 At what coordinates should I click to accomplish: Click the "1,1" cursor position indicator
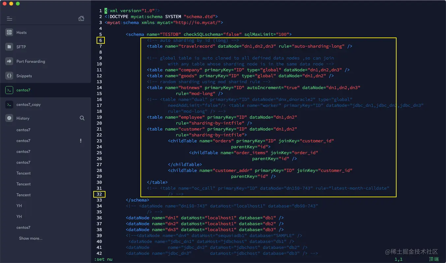click(399, 259)
